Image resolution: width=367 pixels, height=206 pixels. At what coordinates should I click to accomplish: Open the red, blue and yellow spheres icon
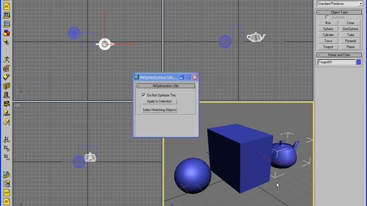click(x=6, y=33)
